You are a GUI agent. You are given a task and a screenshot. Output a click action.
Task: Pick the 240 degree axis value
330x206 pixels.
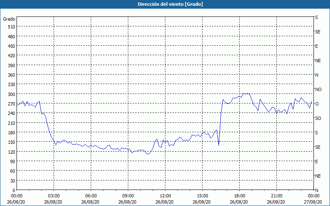click(x=12, y=114)
